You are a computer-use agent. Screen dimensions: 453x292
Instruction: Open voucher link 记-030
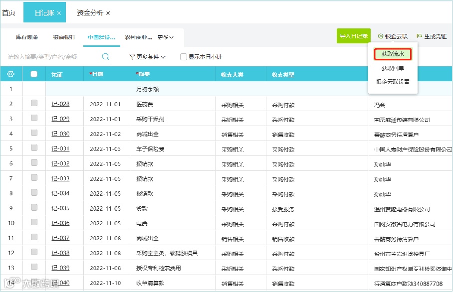click(60, 134)
